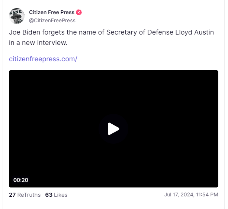The image size is (228, 209).
Task: Open the @CitizenFreePress handle
Action: coord(52,20)
